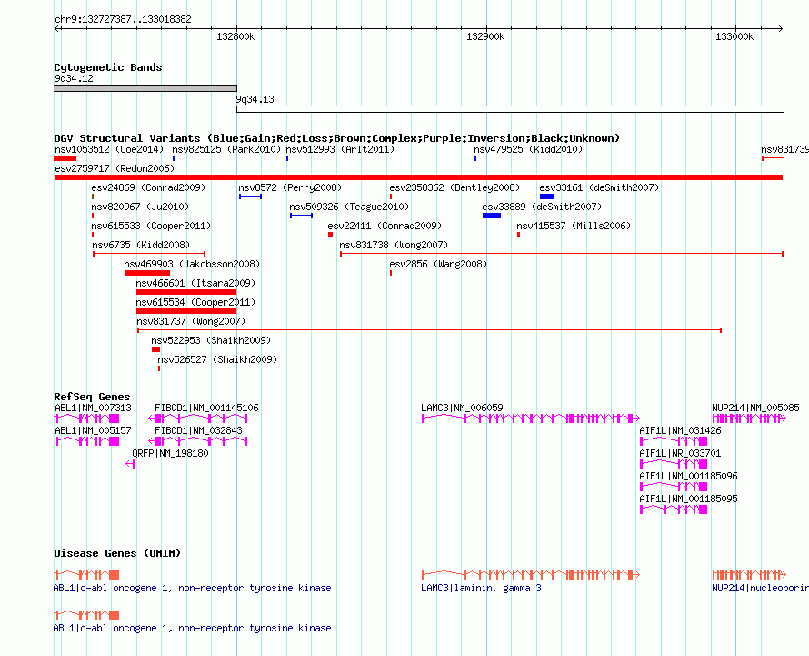Open variant nsv6735 (Kidd2008)
The width and height of the screenshot is (809, 656).
click(141, 245)
